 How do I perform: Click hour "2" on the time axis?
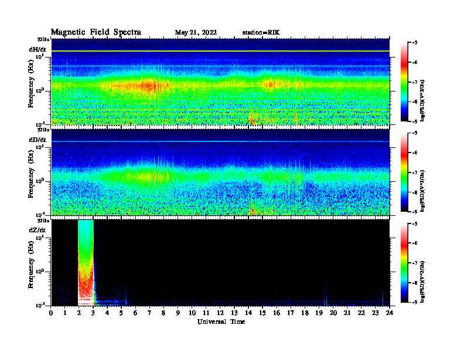click(x=79, y=313)
